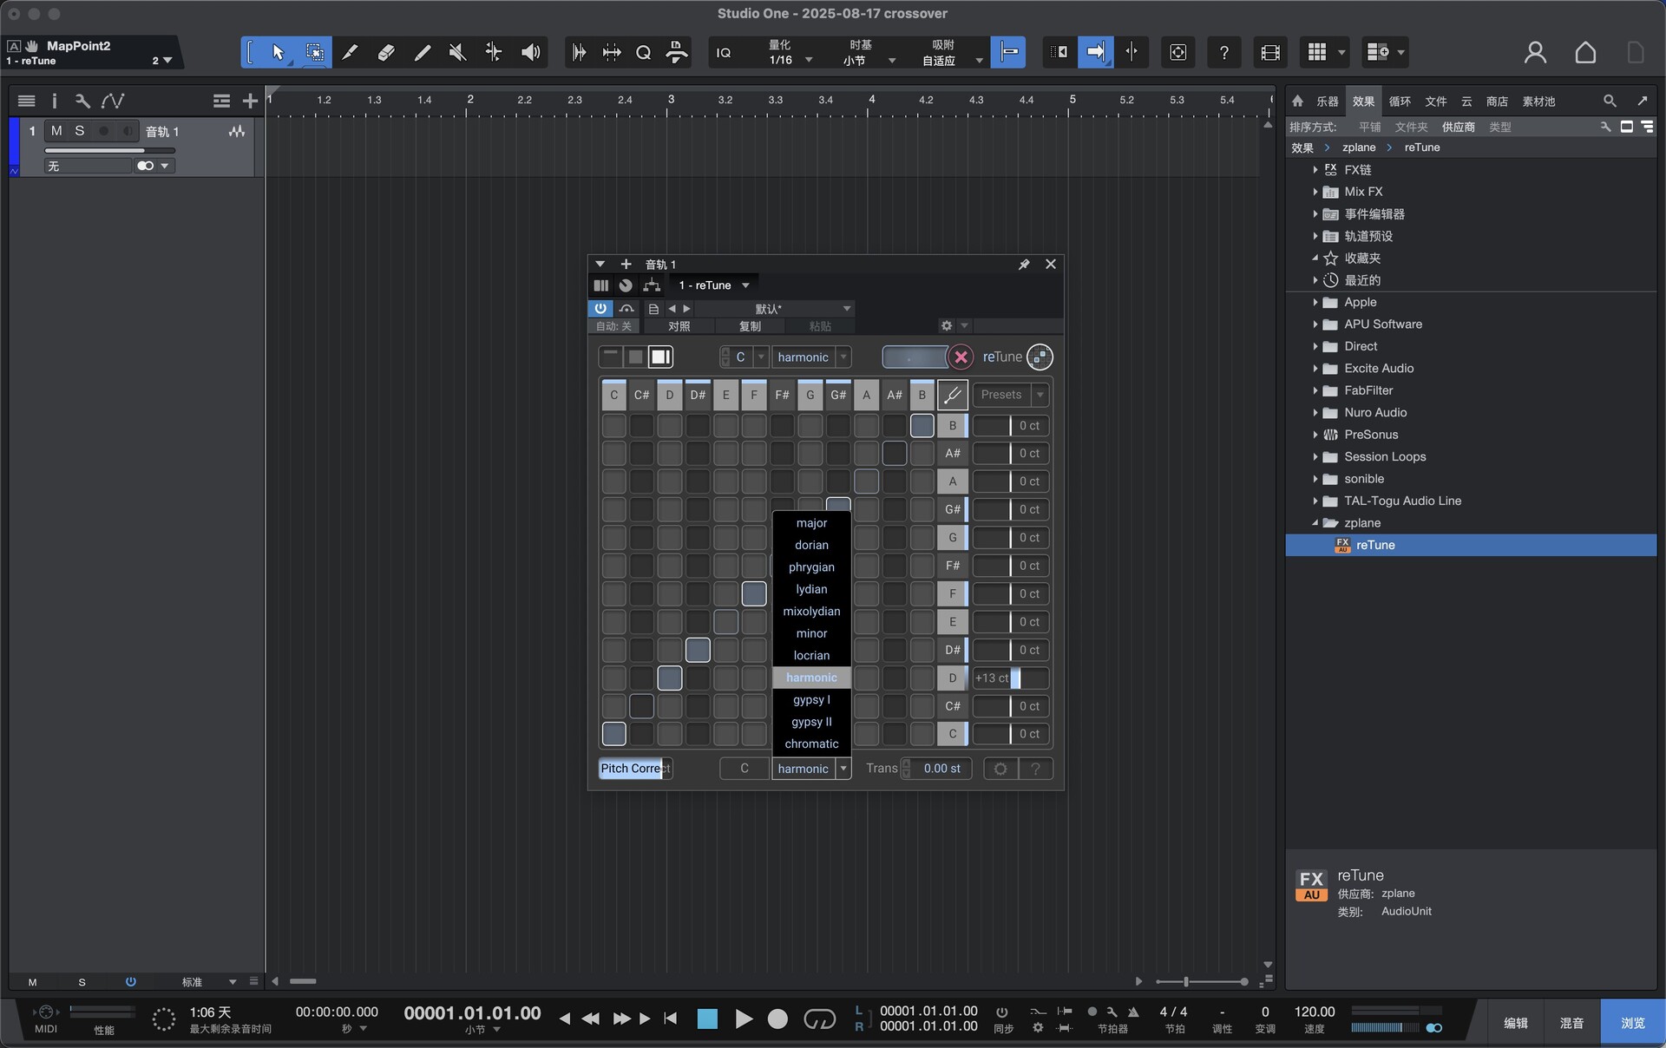Expand the FabFilter folder
1666x1048 pixels.
pos(1315,390)
